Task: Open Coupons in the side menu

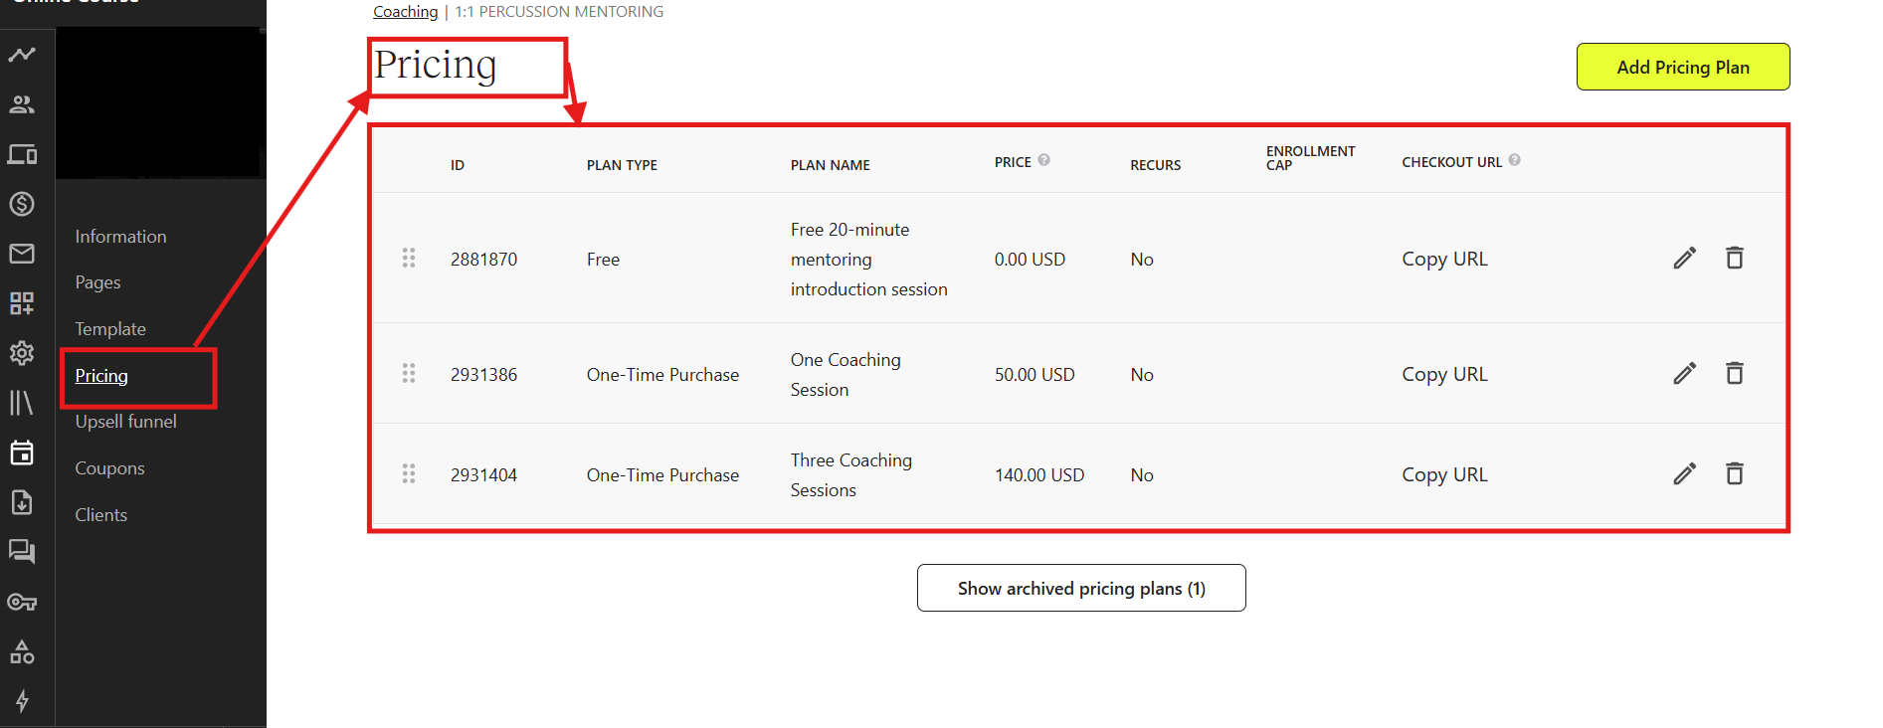Action: pyautogui.click(x=109, y=468)
